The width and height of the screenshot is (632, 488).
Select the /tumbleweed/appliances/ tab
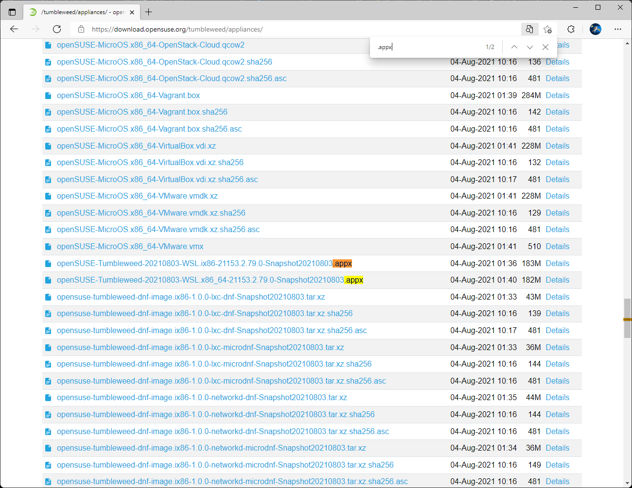[82, 12]
